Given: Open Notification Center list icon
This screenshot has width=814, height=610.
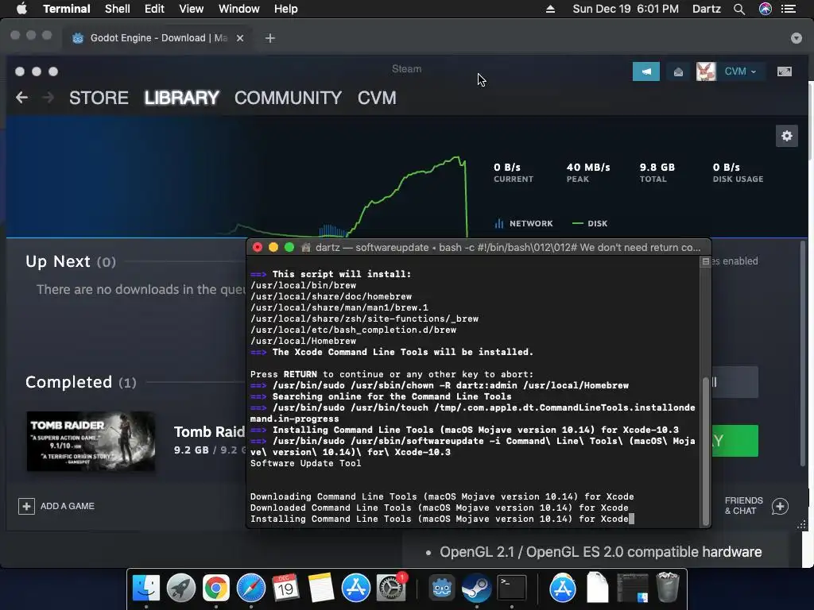Looking at the screenshot, I should click(789, 9).
